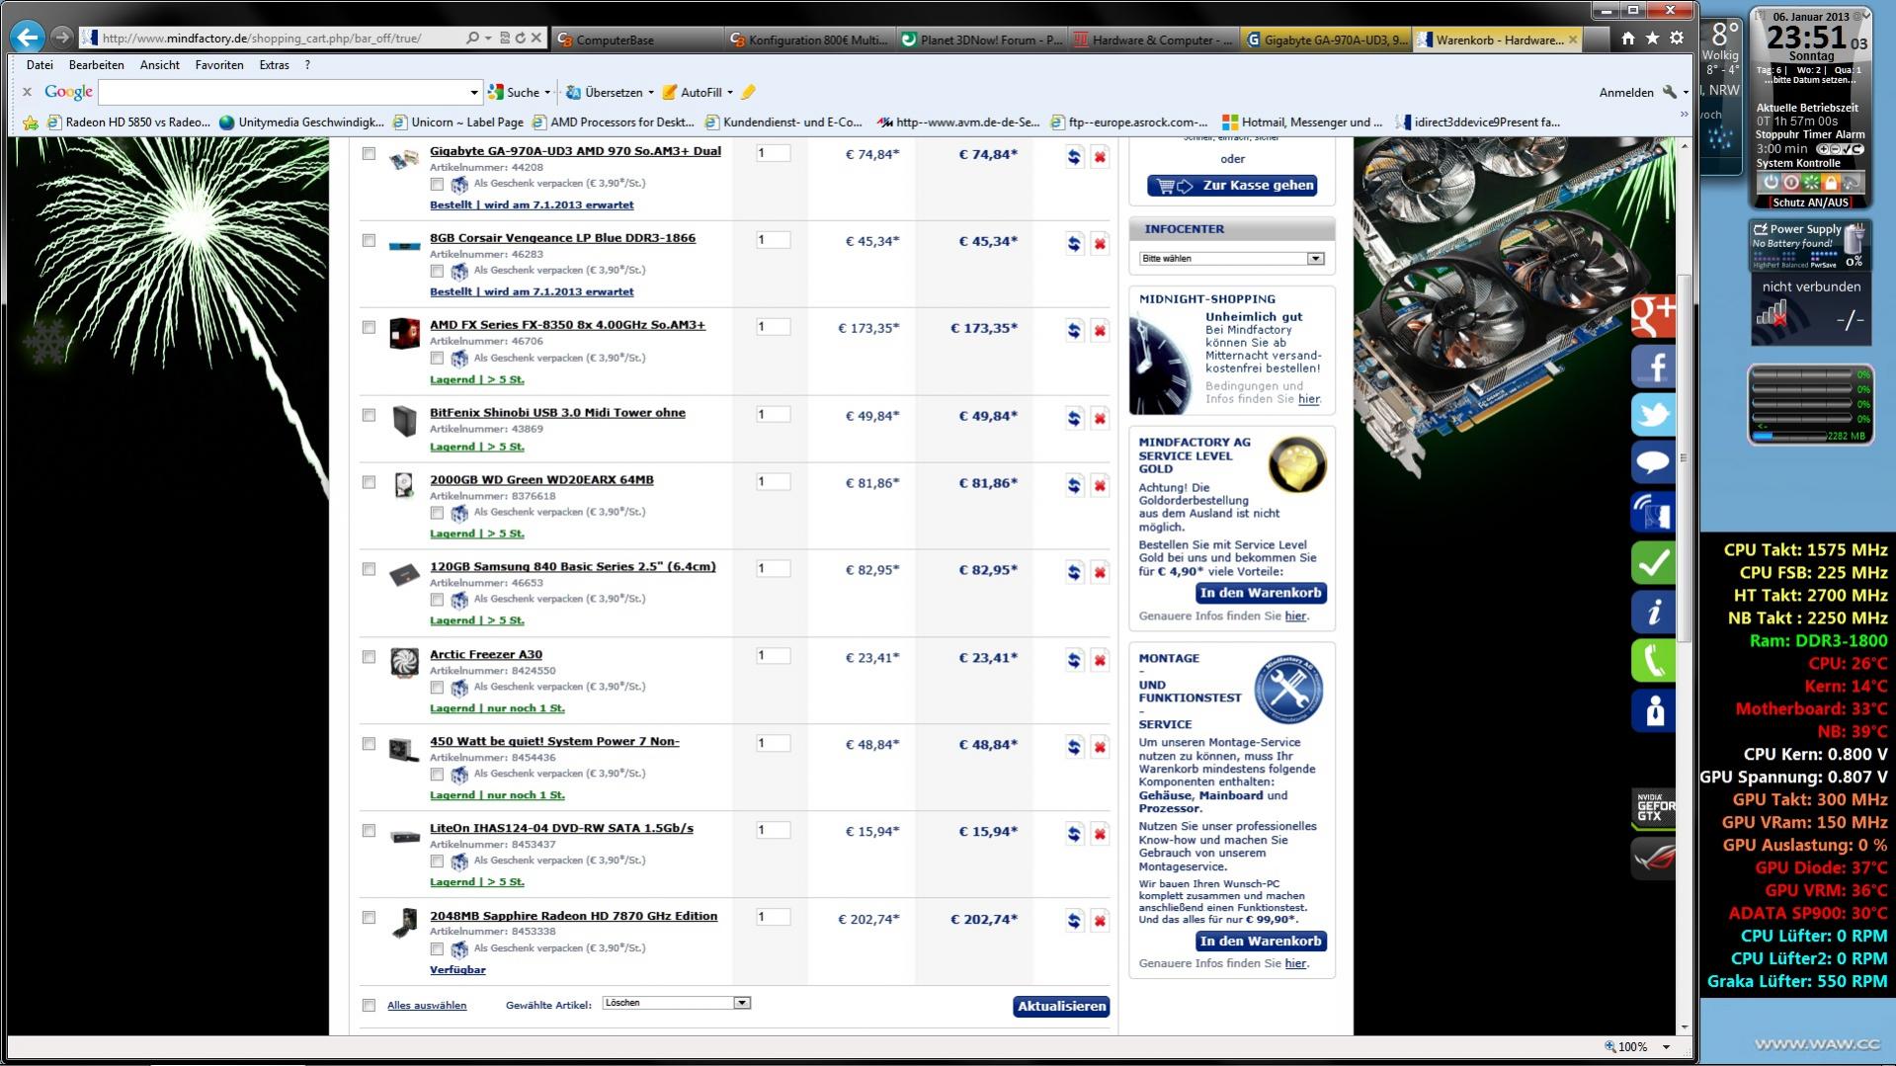Open the Google search box history dropdown
1896x1066 pixels.
[x=473, y=93]
